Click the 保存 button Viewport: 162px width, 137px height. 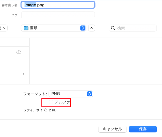pyautogui.click(x=143, y=129)
